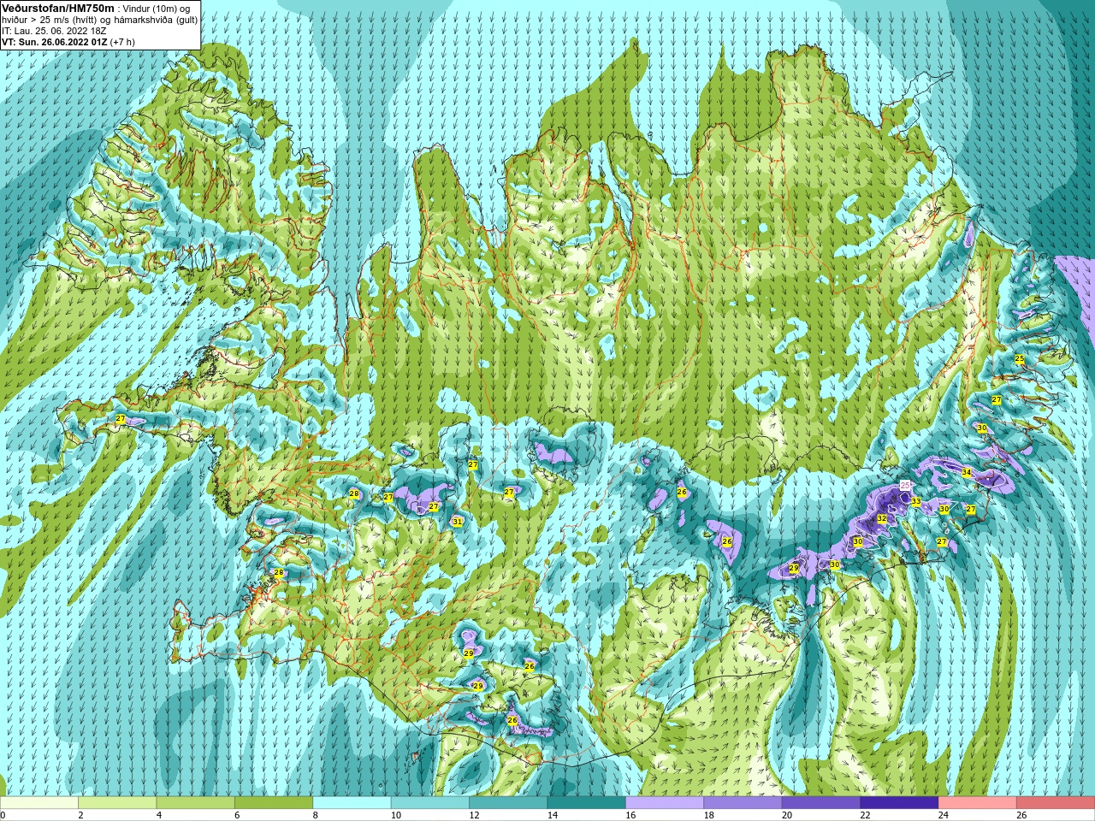Screen dimensions: 1095x821
Task: Click the yellow gust marker 32
Action: [x=881, y=518]
